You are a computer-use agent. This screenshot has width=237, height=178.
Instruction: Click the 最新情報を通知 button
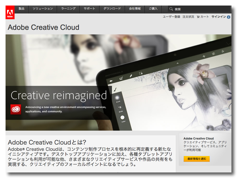pyautogui.click(x=197, y=159)
